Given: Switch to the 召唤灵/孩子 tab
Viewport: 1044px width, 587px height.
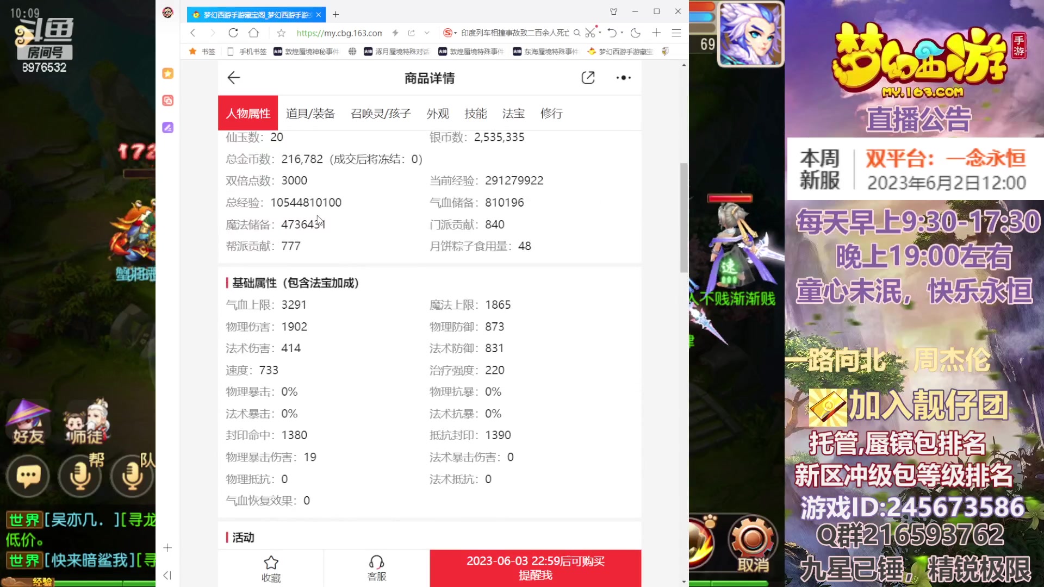Looking at the screenshot, I should click(381, 114).
